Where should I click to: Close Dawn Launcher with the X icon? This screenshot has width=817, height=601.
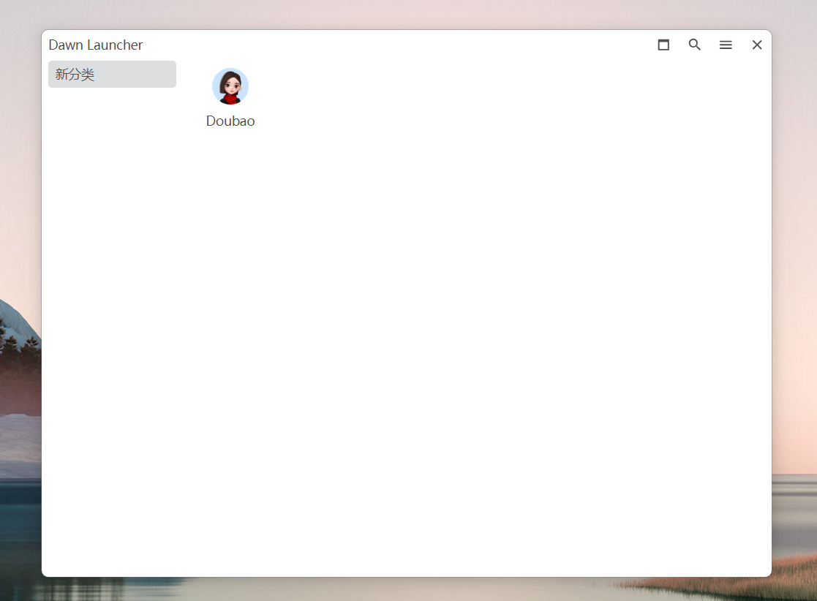coord(757,45)
